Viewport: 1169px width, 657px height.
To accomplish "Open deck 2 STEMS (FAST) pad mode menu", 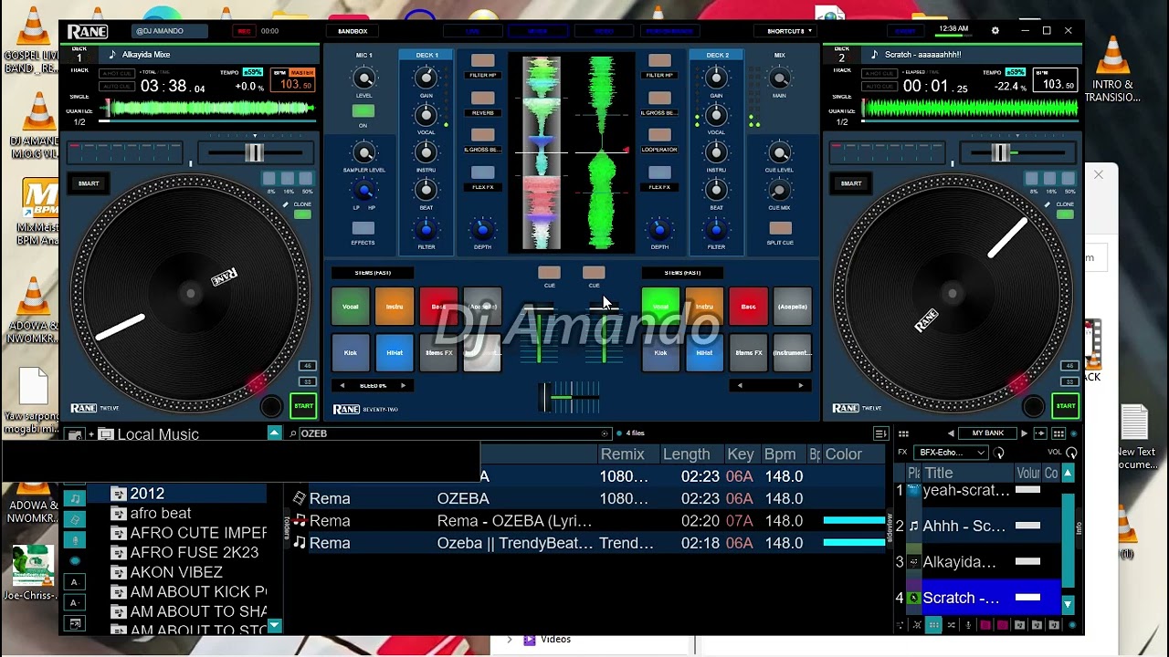I will point(682,273).
